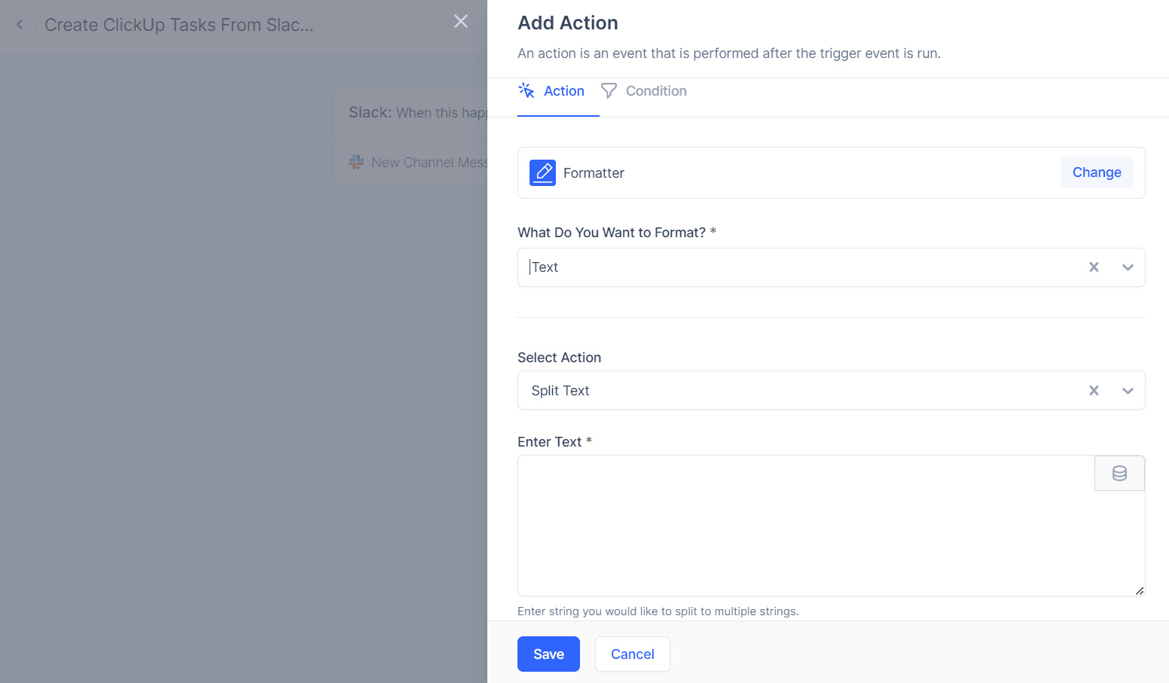Clear the 'Text' format selection
This screenshot has height=683, width=1169.
point(1094,267)
